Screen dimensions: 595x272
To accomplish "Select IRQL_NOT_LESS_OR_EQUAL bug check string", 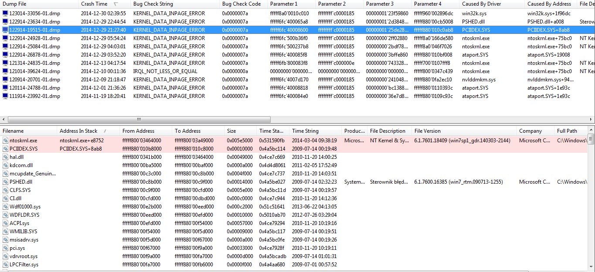I will click(x=165, y=71).
